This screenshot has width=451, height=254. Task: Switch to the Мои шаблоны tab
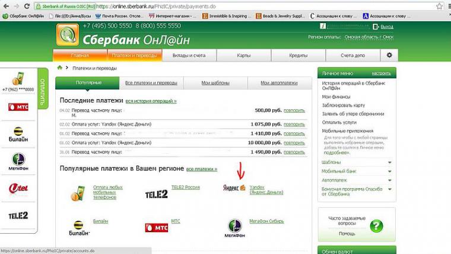click(215, 82)
